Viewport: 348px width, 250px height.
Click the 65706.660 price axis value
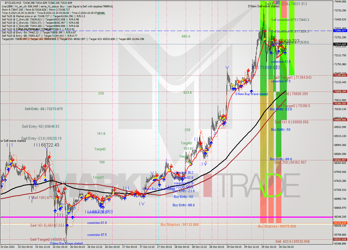pyautogui.click(x=340, y=235)
